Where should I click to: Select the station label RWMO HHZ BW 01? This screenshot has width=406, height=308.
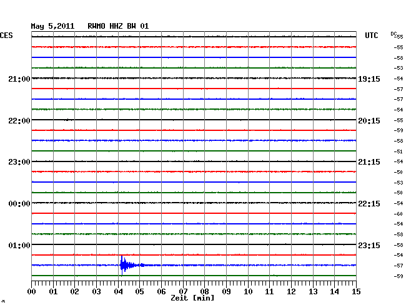pyautogui.click(x=118, y=26)
